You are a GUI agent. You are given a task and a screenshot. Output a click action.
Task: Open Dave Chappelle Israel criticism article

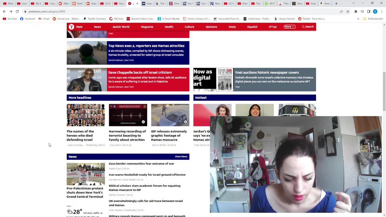[140, 72]
